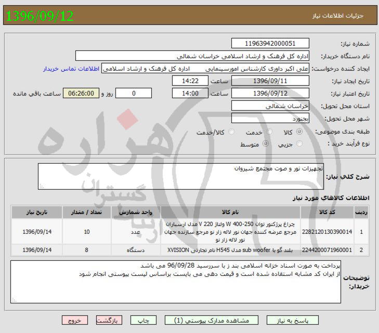The height and width of the screenshot is (333, 379).
Task: Click the جزئیات اطلاعات نیاز page title
Action: click(337, 16)
